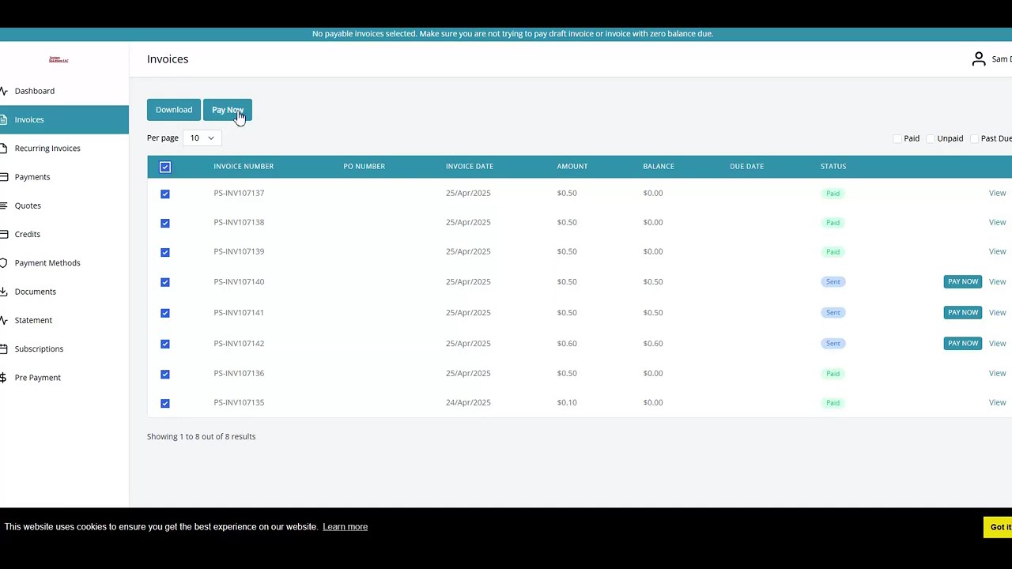This screenshot has width=1012, height=569.
Task: Go to the Dashboard menu item
Action: tap(35, 91)
